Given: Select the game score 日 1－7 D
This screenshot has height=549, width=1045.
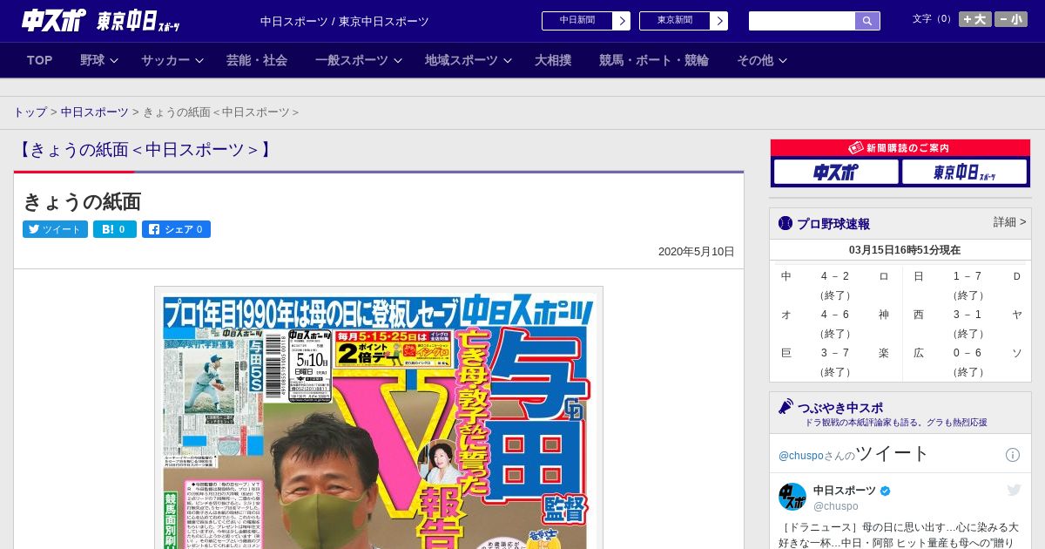Looking at the screenshot, I should click(967, 286).
